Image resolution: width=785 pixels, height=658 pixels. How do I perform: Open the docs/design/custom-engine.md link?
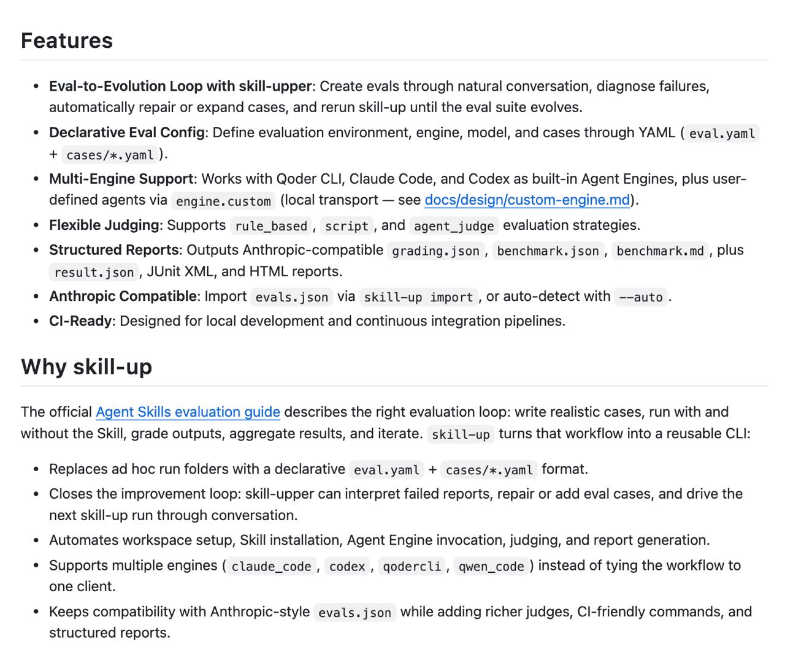527,200
